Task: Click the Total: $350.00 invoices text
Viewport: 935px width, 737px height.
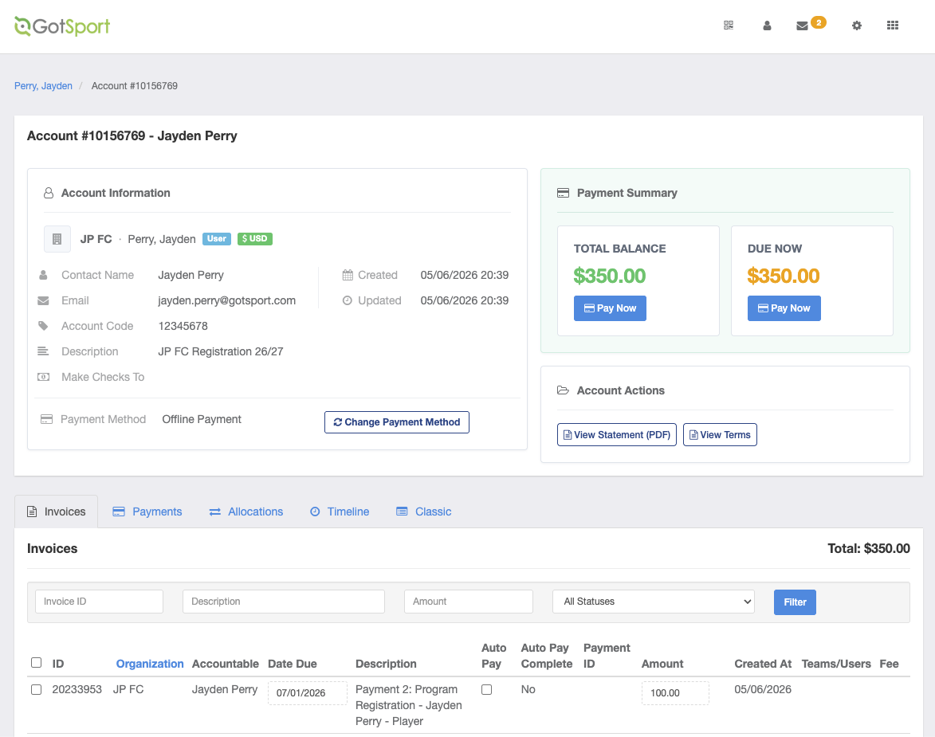Action: pyautogui.click(x=868, y=549)
